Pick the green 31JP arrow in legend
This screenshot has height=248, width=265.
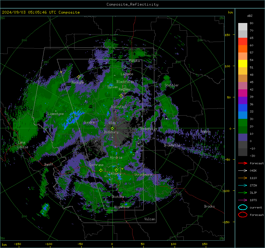(x=243, y=193)
